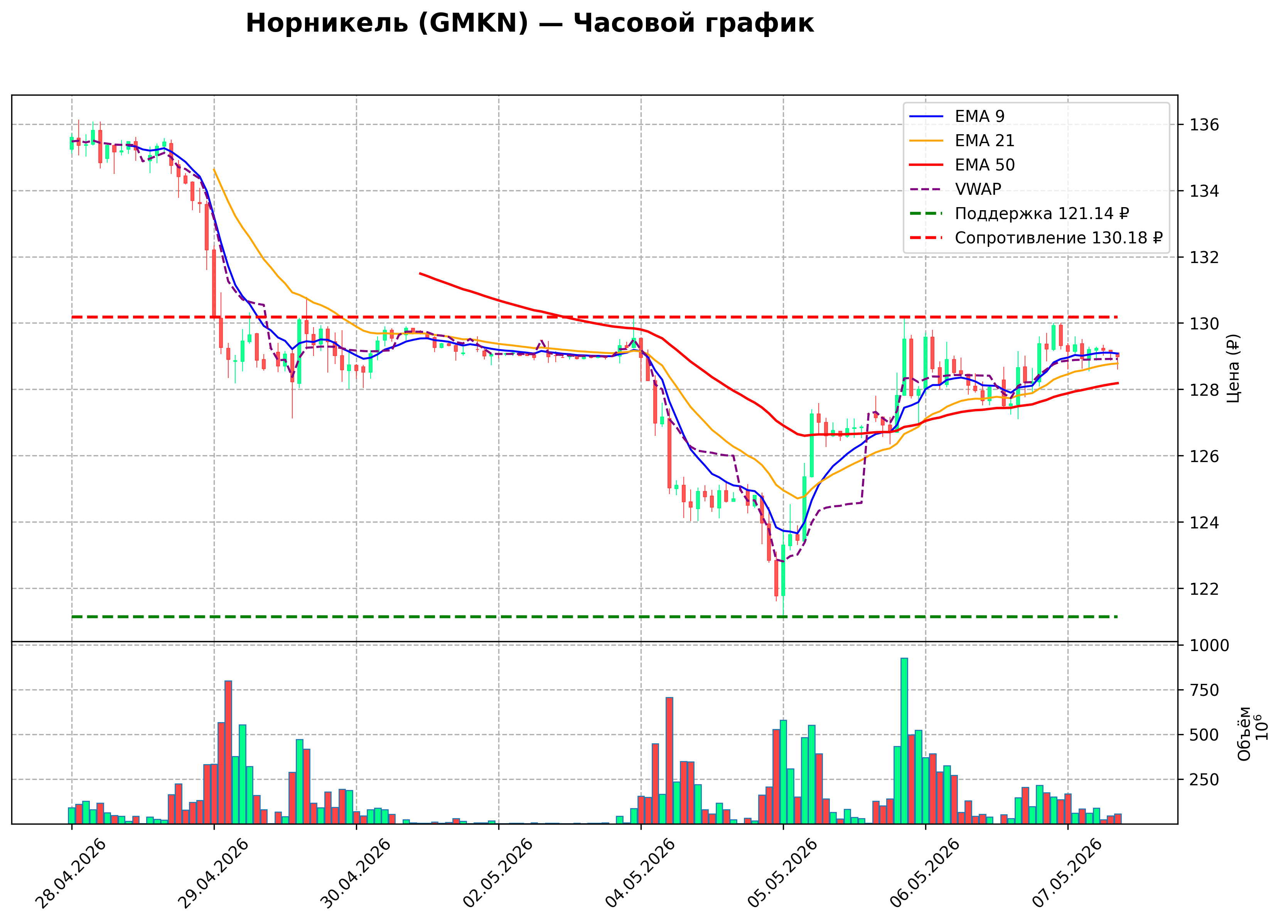This screenshot has width=1283, height=923.
Task: Click the blue EMA 9 legend line sample
Action: [926, 116]
